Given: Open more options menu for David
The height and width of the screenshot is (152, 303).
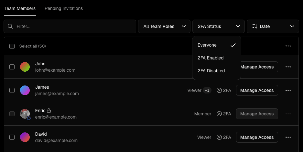Looking at the screenshot, I should pyautogui.click(x=288, y=137).
